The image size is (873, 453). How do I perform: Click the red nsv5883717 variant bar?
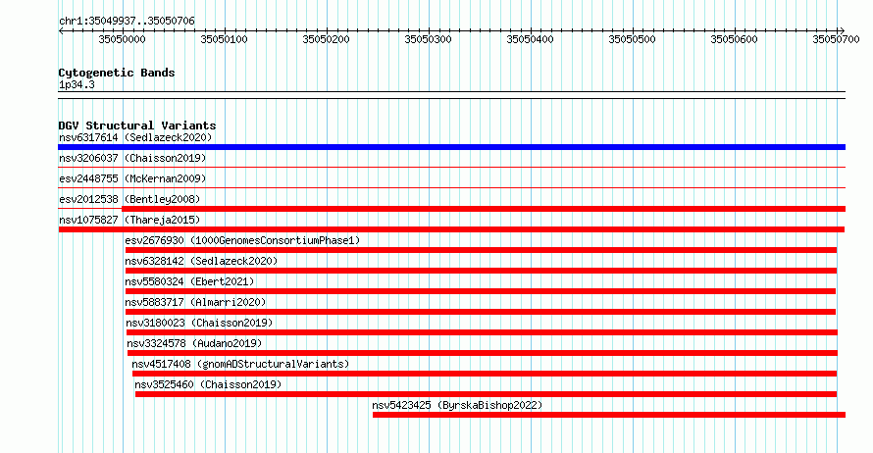481,312
